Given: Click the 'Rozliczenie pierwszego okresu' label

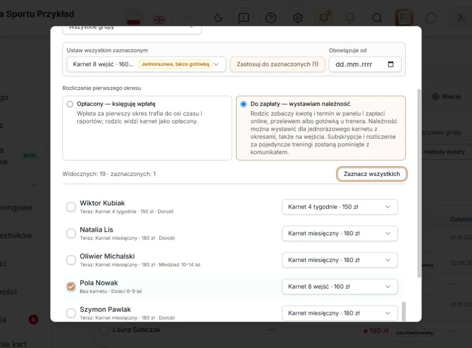Looking at the screenshot, I should [x=102, y=88].
